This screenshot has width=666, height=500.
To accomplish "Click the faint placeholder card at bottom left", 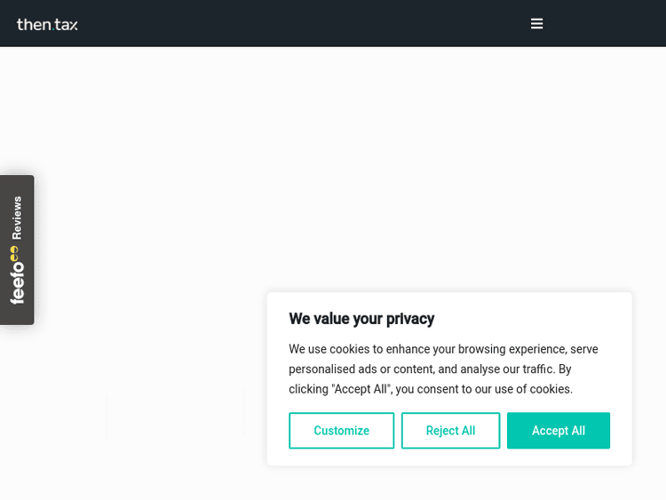I will click(x=176, y=414).
